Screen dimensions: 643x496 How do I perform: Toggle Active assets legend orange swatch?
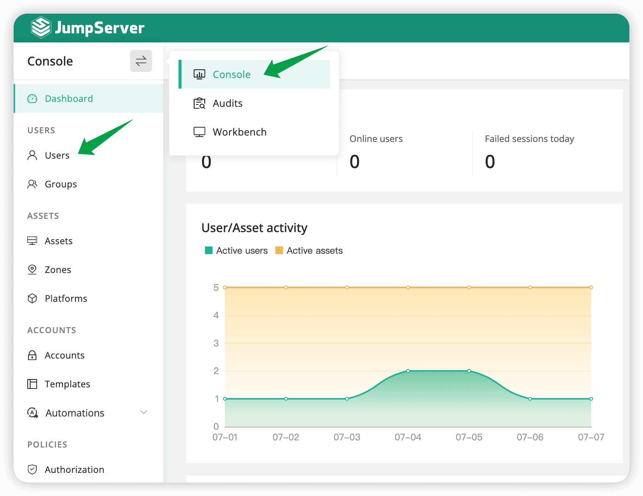(279, 251)
